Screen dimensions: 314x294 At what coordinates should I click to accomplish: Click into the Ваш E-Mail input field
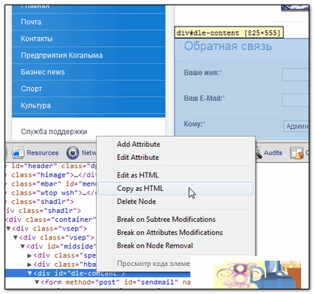[295, 100]
